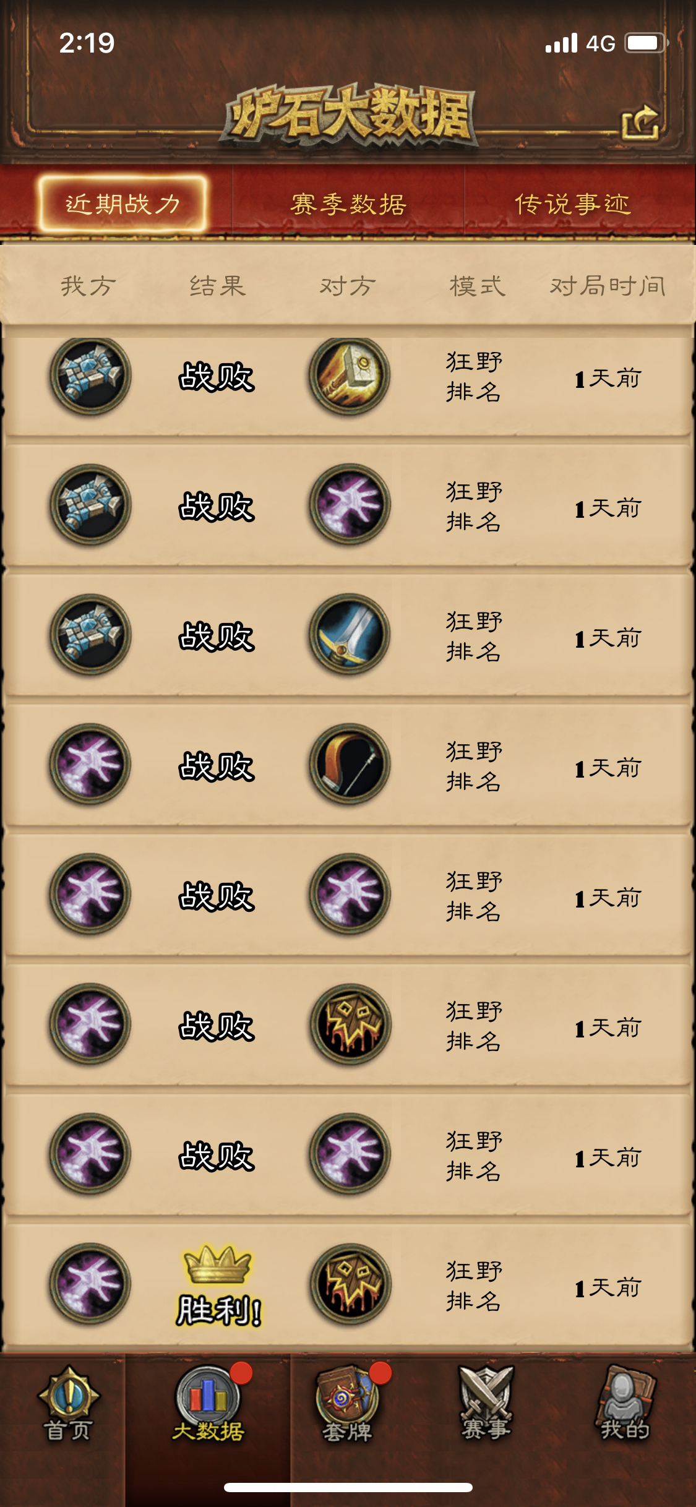
Task: Tap Paladin hammer opponent icon in first row
Action: tap(350, 376)
